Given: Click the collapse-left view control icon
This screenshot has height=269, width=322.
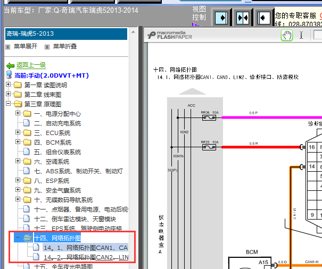Looking at the screenshot, I should tap(264, 18).
